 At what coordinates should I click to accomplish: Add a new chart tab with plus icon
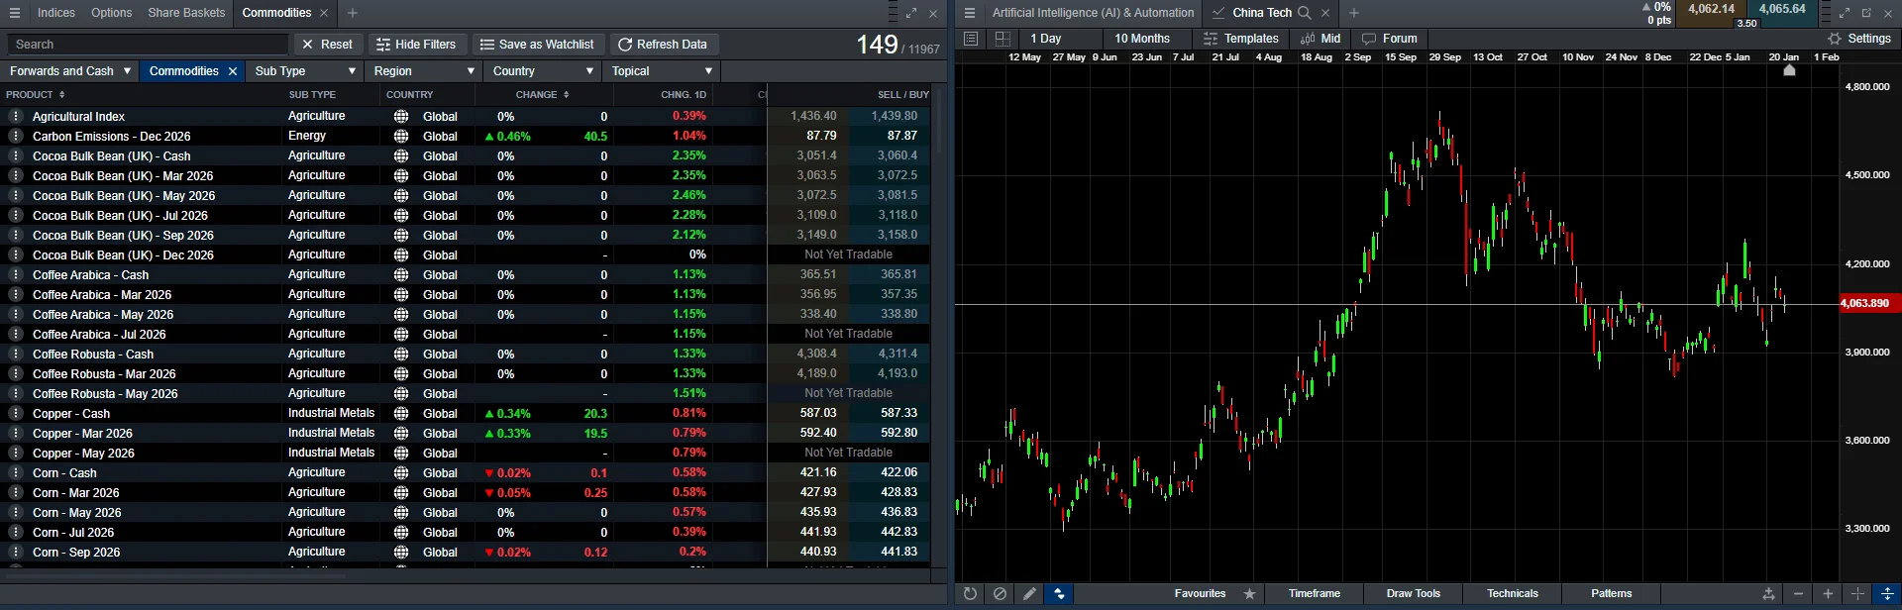click(1354, 13)
